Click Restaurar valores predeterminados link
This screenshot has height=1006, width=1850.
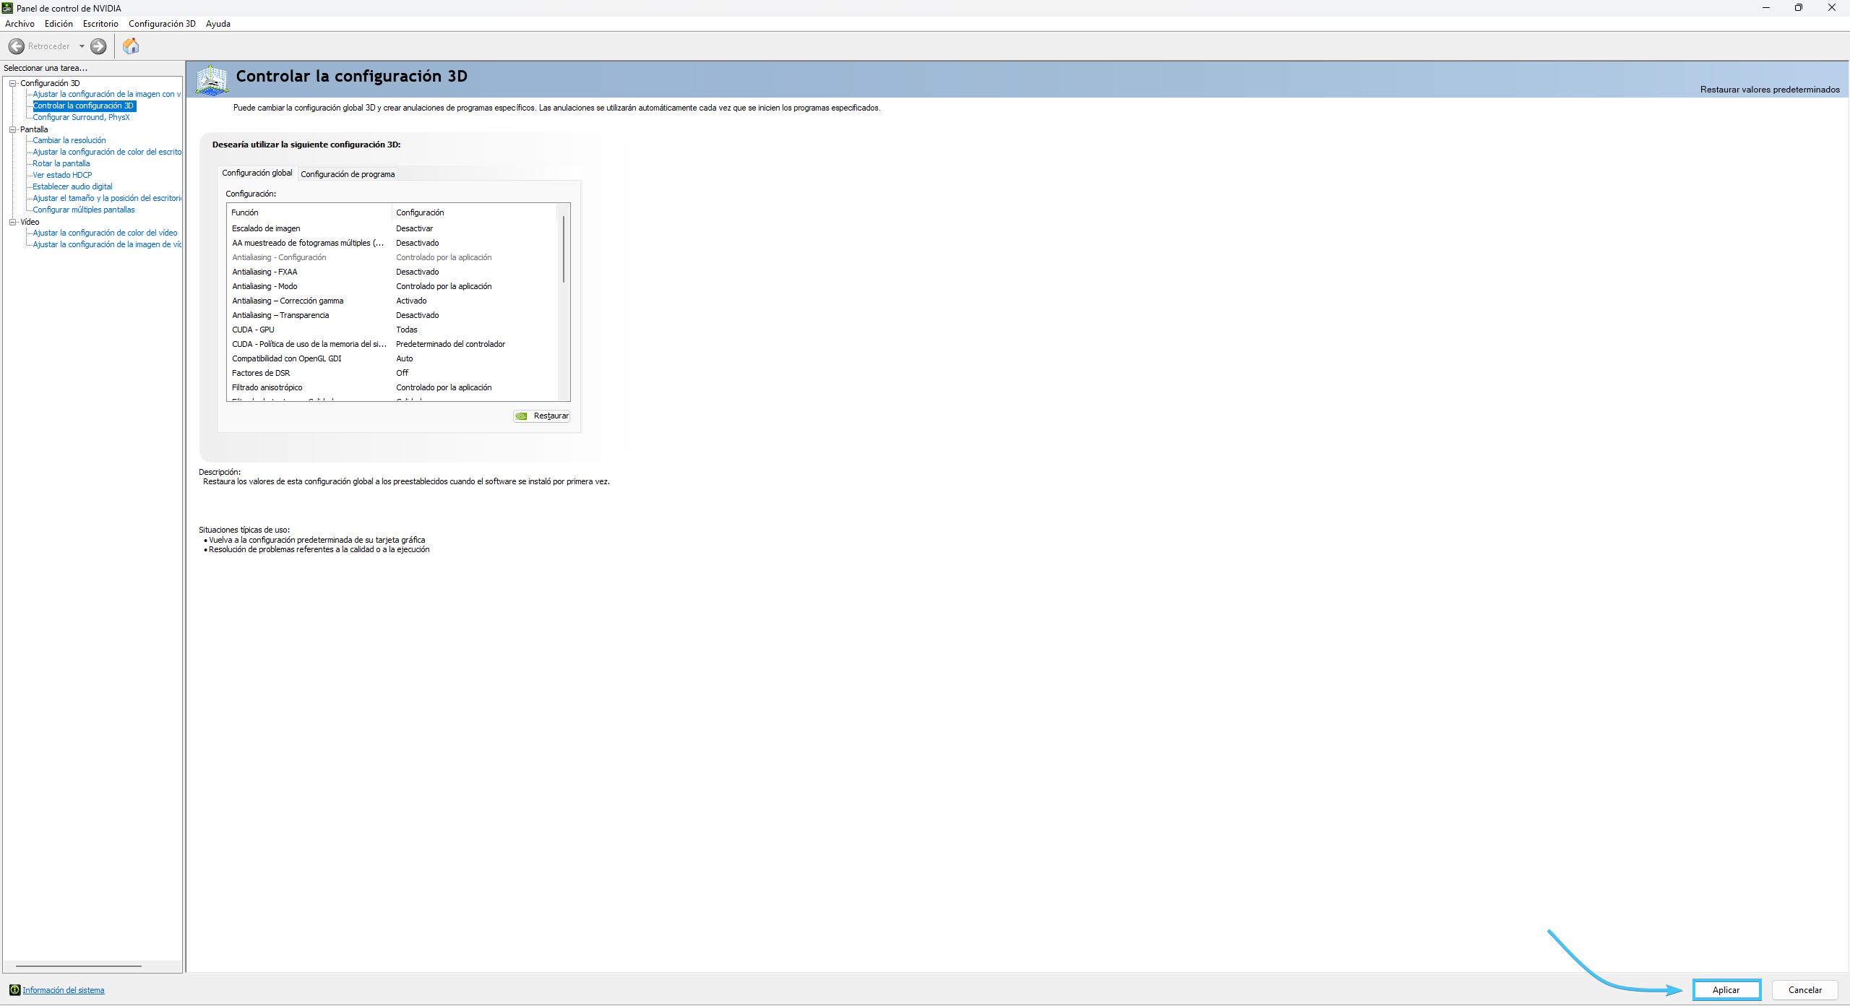(x=1770, y=90)
